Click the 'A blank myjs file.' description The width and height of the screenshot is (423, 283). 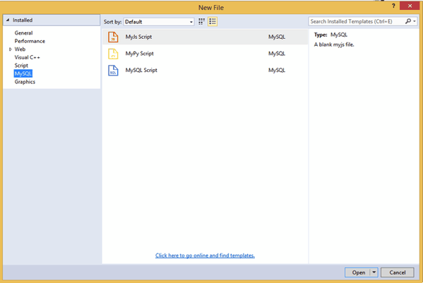tap(334, 44)
